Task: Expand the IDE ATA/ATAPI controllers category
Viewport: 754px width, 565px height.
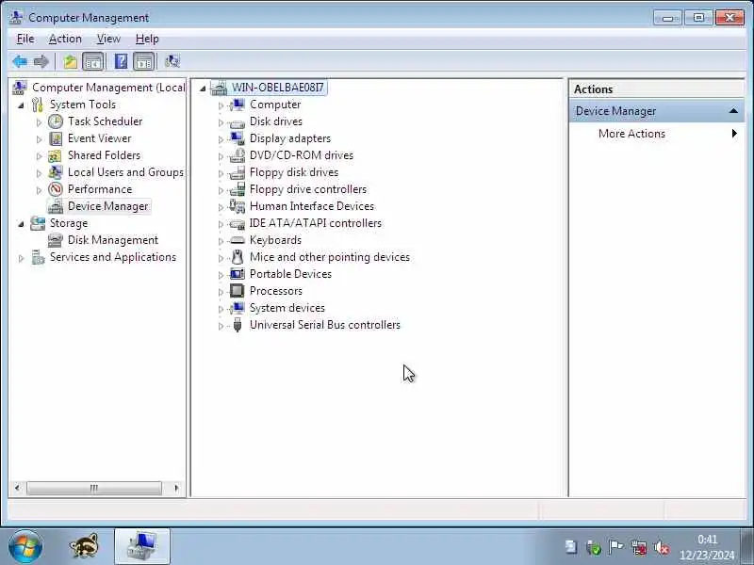Action: (221, 224)
